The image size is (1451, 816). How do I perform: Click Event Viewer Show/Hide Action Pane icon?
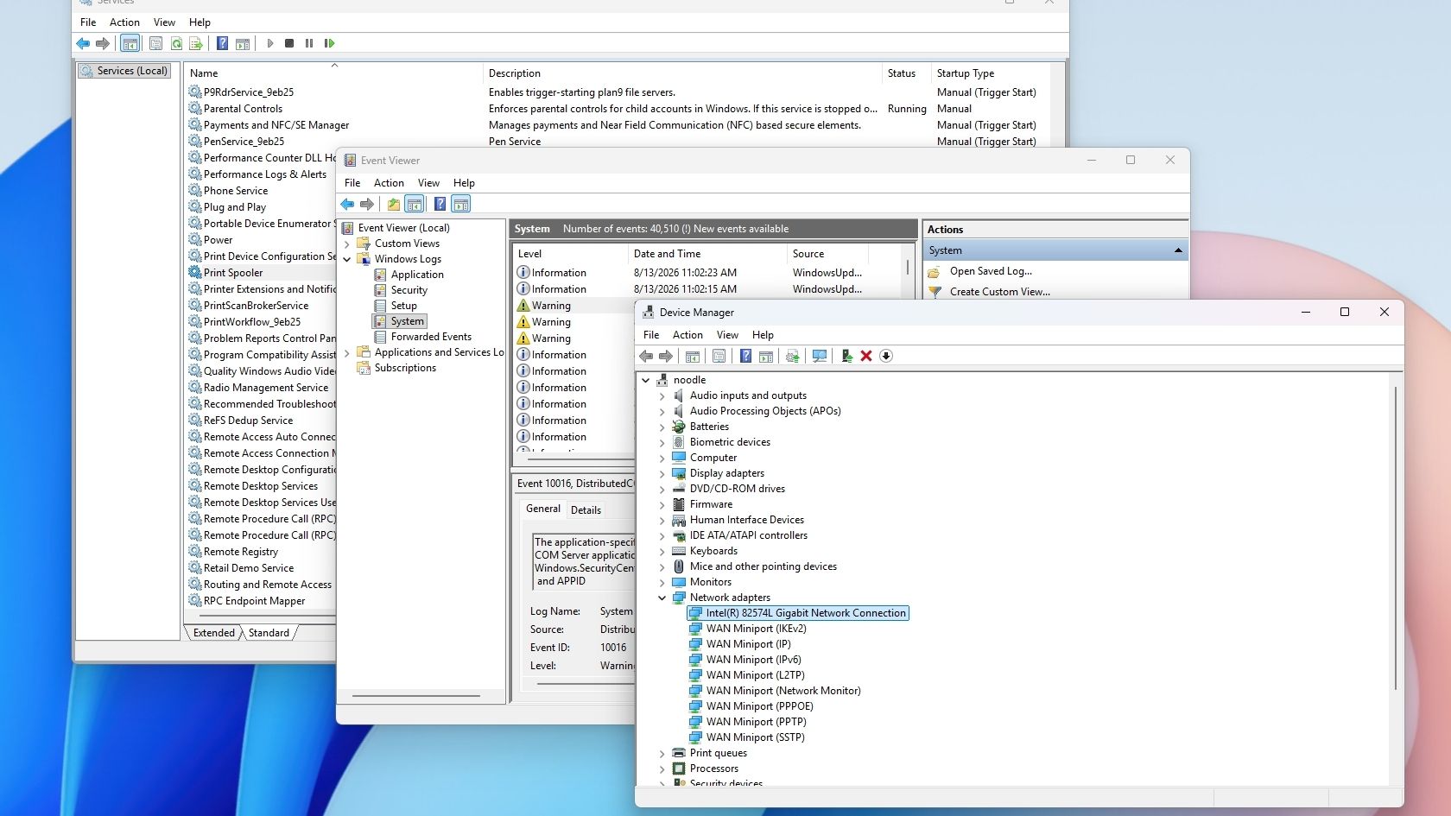461,205
